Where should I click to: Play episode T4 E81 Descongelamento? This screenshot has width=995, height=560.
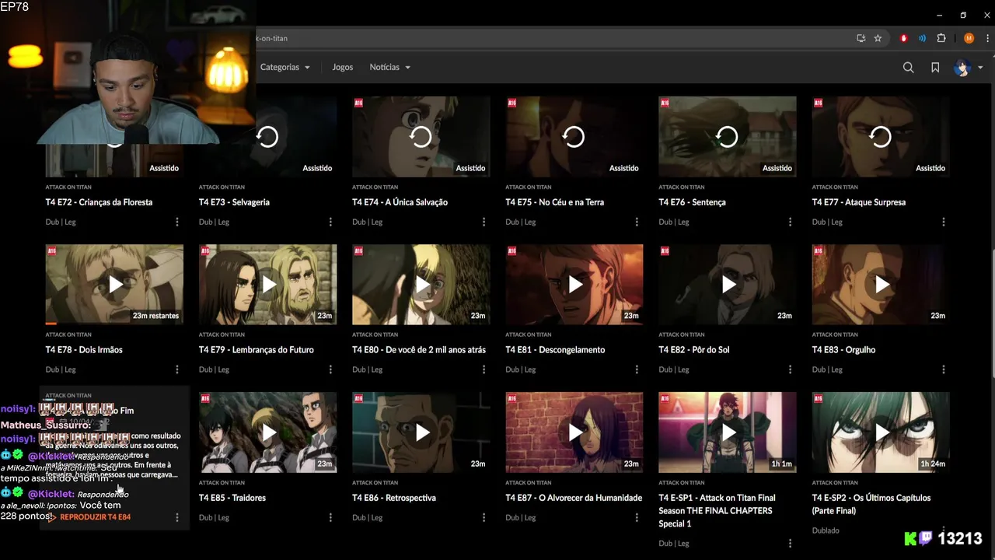pyautogui.click(x=574, y=285)
